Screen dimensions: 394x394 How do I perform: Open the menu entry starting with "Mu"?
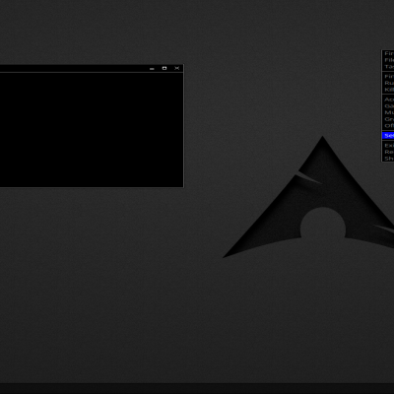coord(388,112)
